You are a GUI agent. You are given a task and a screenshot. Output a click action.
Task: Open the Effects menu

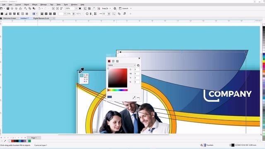(35, 5)
